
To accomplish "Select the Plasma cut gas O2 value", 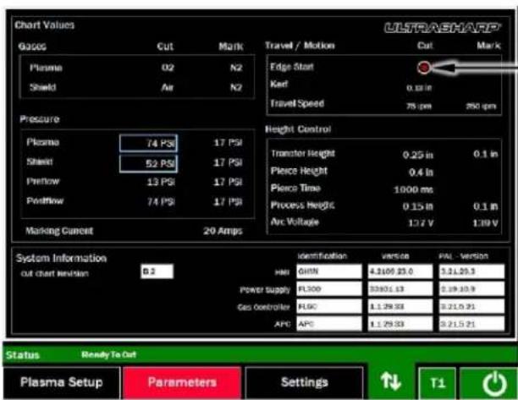I will [x=168, y=68].
